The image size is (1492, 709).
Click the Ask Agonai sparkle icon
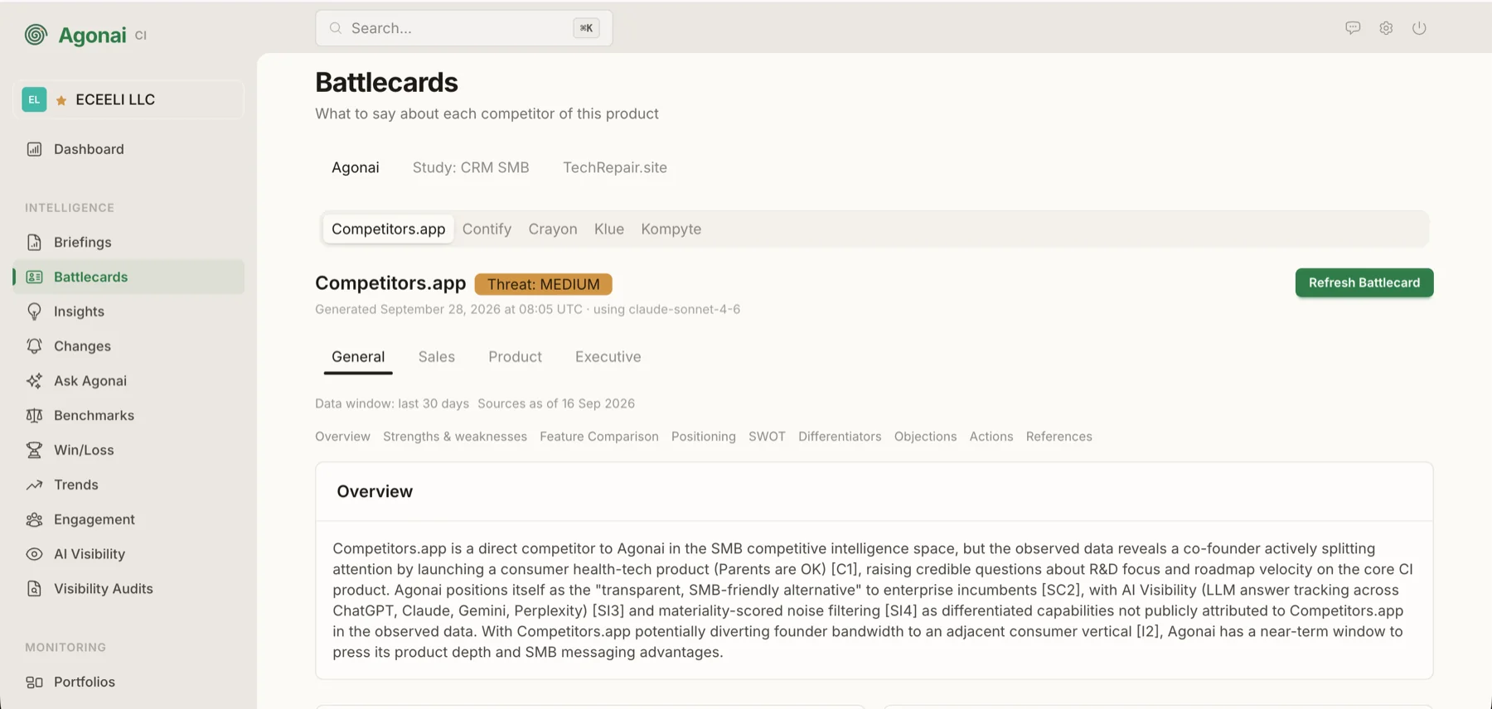coord(34,381)
